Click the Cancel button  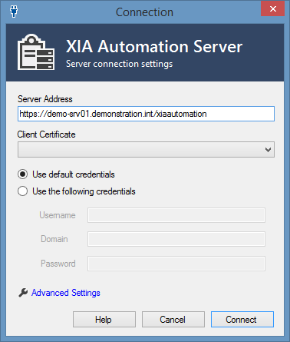(173, 320)
